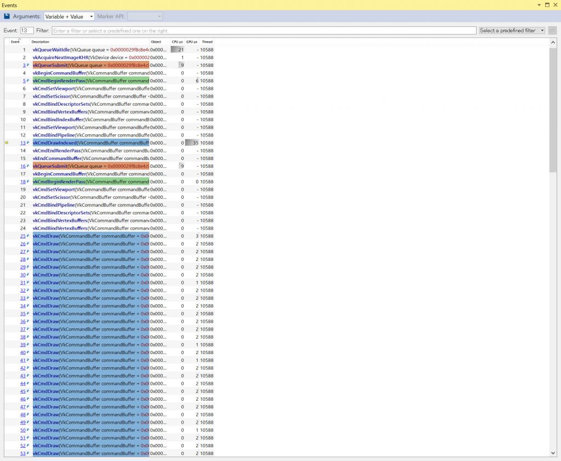Sort by the Description column header
The height and width of the screenshot is (461, 561).
(40, 42)
